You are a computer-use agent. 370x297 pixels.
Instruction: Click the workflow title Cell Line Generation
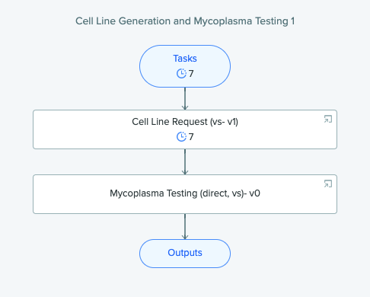185,21
